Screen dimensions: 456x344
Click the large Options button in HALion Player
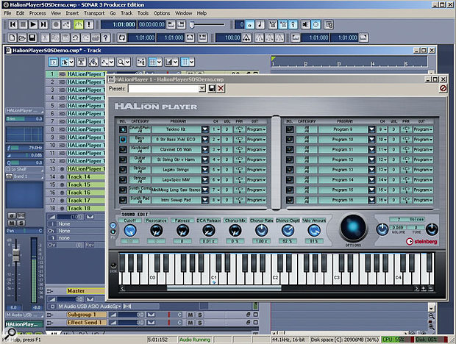(353, 228)
